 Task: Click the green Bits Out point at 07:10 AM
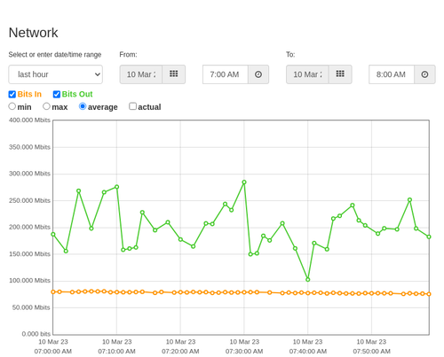pyautogui.click(x=116, y=187)
